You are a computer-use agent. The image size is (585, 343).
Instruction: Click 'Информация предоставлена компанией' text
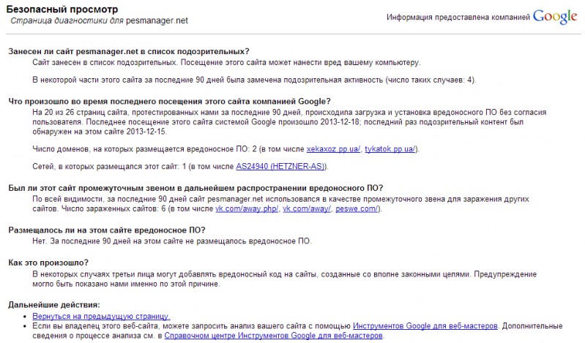(457, 18)
